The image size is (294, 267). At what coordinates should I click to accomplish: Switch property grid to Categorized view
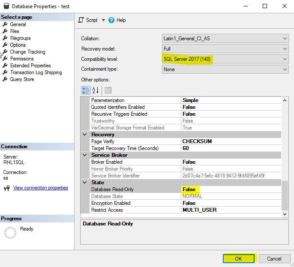tap(86, 90)
